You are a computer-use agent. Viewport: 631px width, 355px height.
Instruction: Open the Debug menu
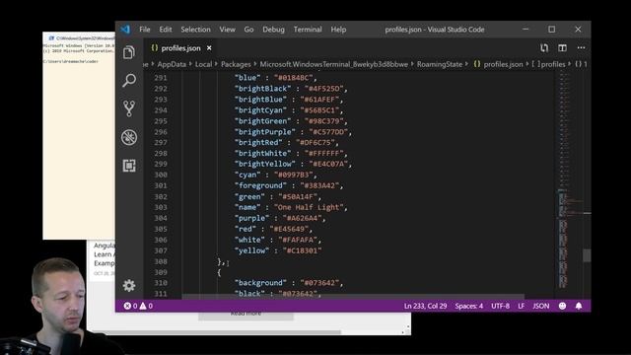273,30
